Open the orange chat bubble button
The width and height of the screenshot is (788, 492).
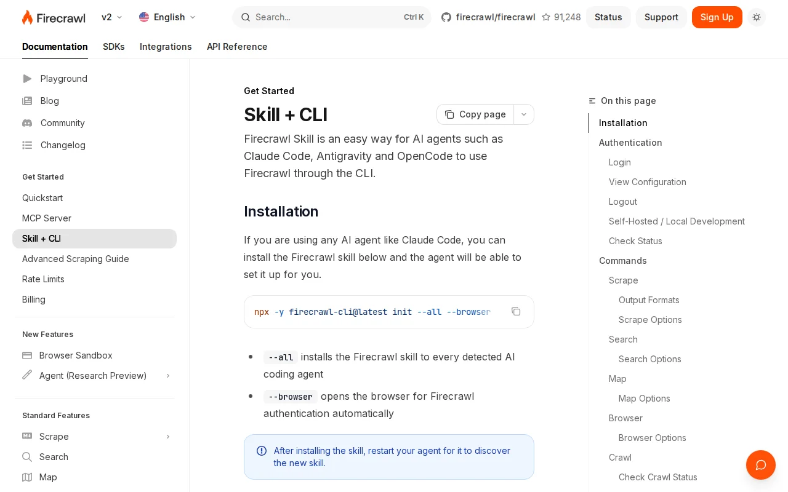point(761,465)
